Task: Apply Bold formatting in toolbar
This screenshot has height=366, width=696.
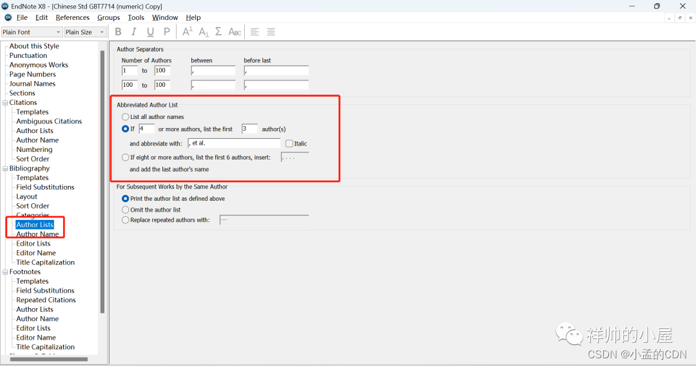Action: point(118,32)
